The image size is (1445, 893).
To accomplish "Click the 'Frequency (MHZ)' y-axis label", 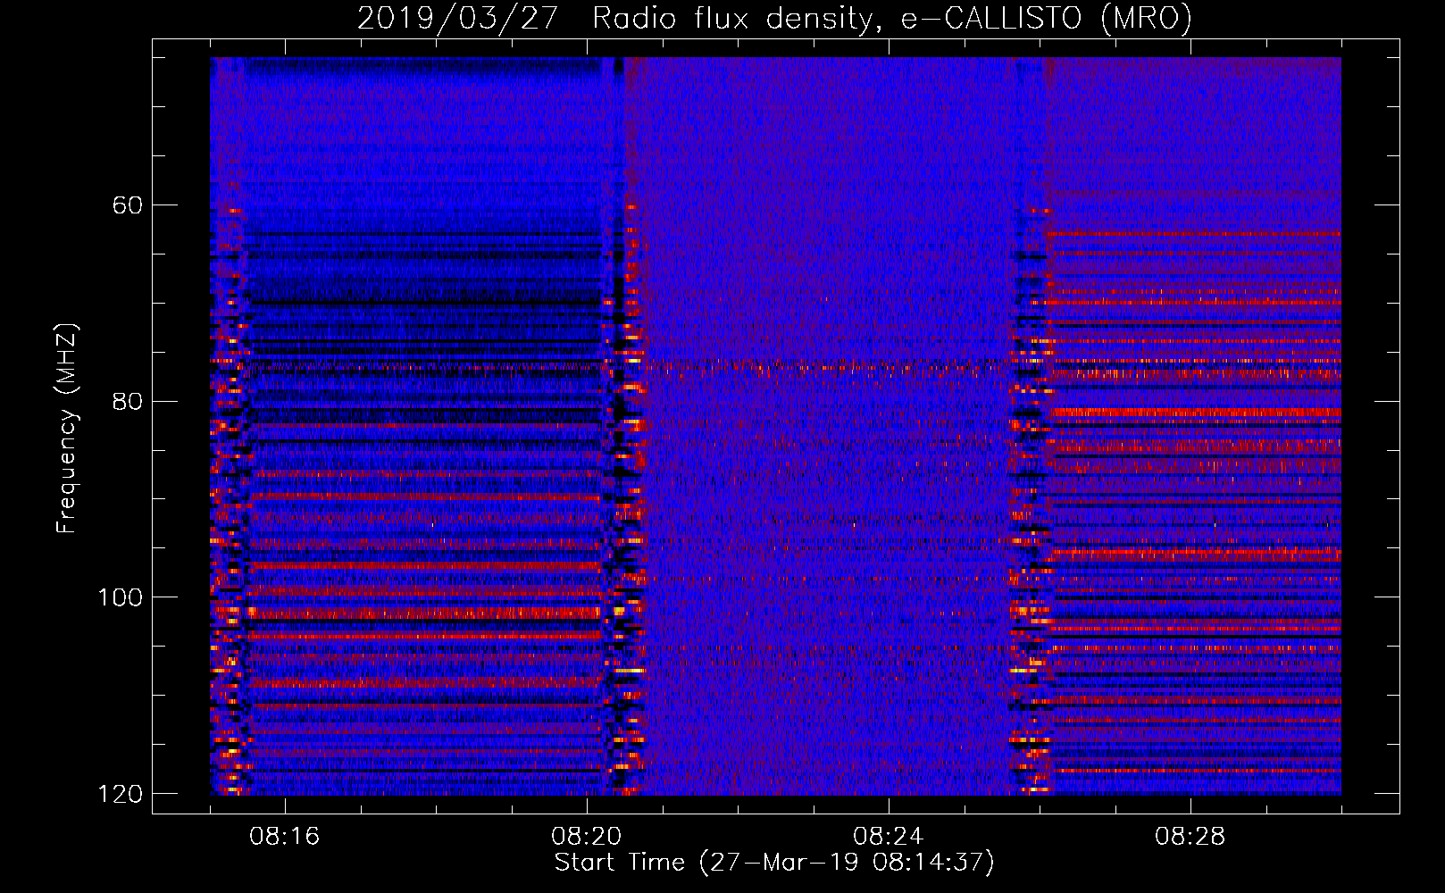I will (x=67, y=429).
